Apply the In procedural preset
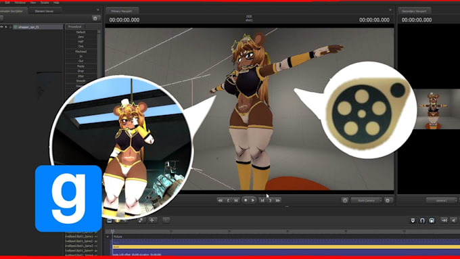The height and width of the screenshot is (259, 460). point(80,56)
